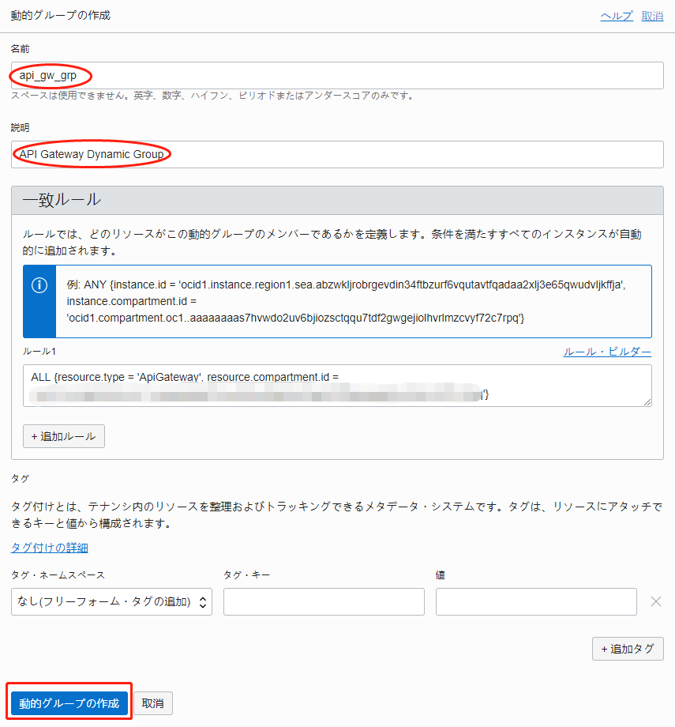This screenshot has height=727, width=675.
Task: Remove the tag row with X icon
Action: point(655,601)
